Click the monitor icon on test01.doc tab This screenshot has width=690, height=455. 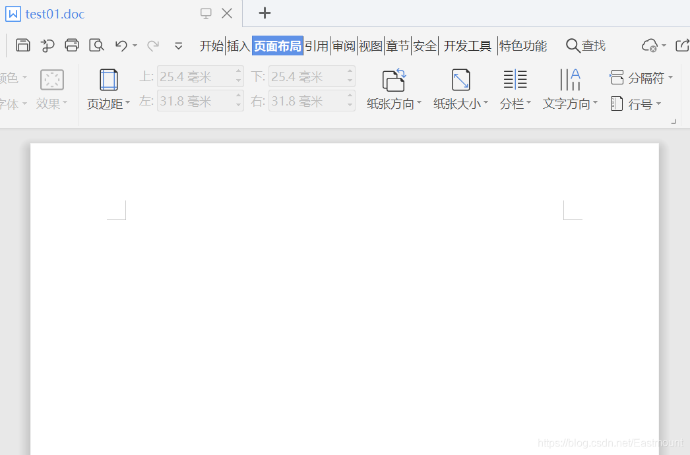pos(206,14)
